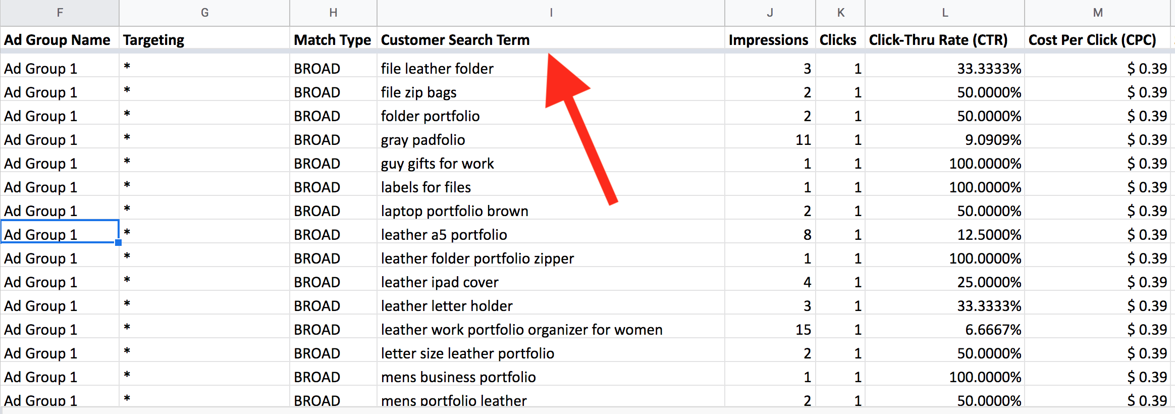Click the 6.6667% click-thru rate cell
Screen dimensions: 1175x414
click(945, 329)
